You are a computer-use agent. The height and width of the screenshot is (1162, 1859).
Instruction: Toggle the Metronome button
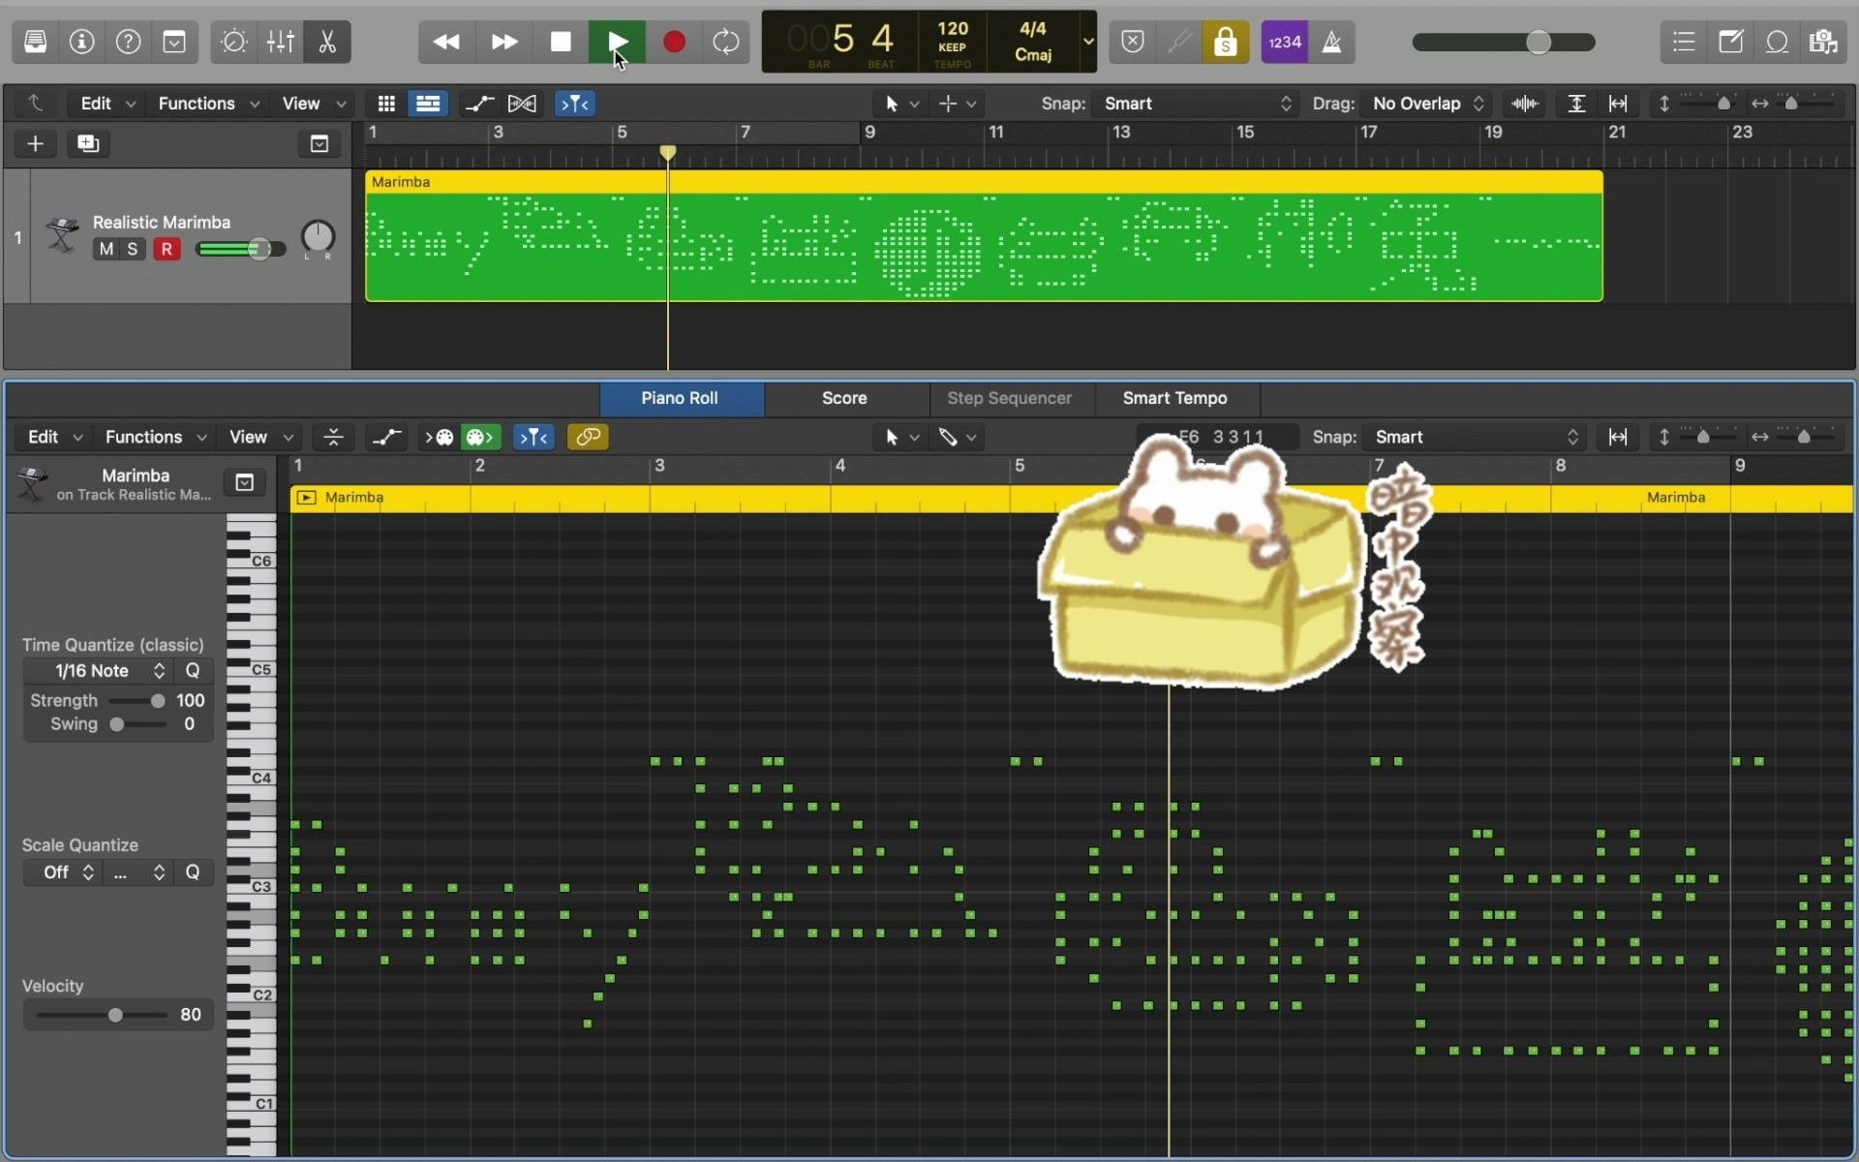[x=1332, y=42]
